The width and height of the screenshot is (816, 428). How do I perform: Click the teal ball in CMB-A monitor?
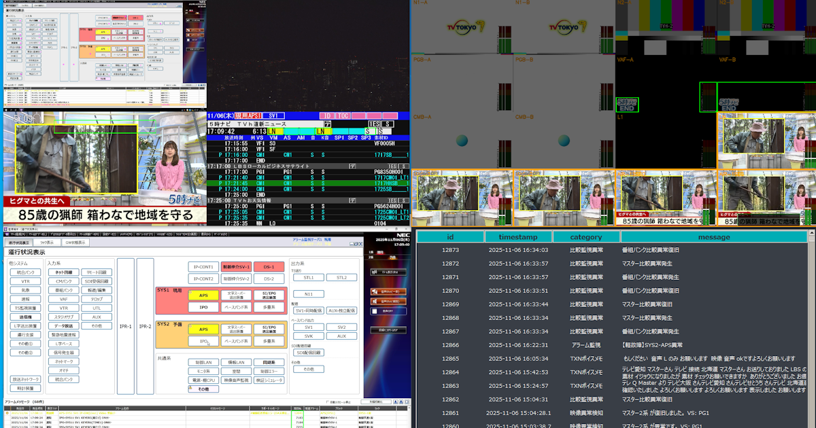[x=462, y=141]
